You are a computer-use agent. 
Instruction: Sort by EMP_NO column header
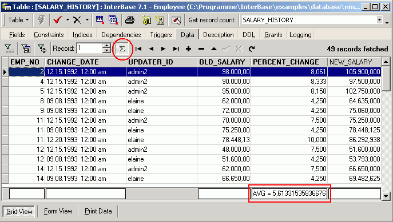(x=26, y=62)
